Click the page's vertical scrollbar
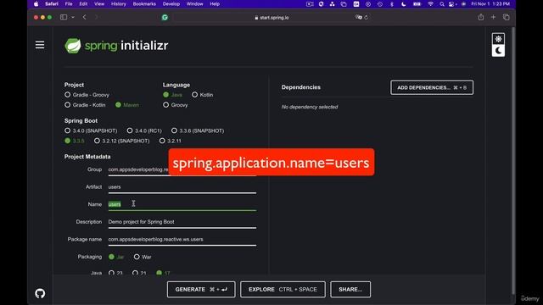Viewport: 543px width, 305px height. point(513,159)
